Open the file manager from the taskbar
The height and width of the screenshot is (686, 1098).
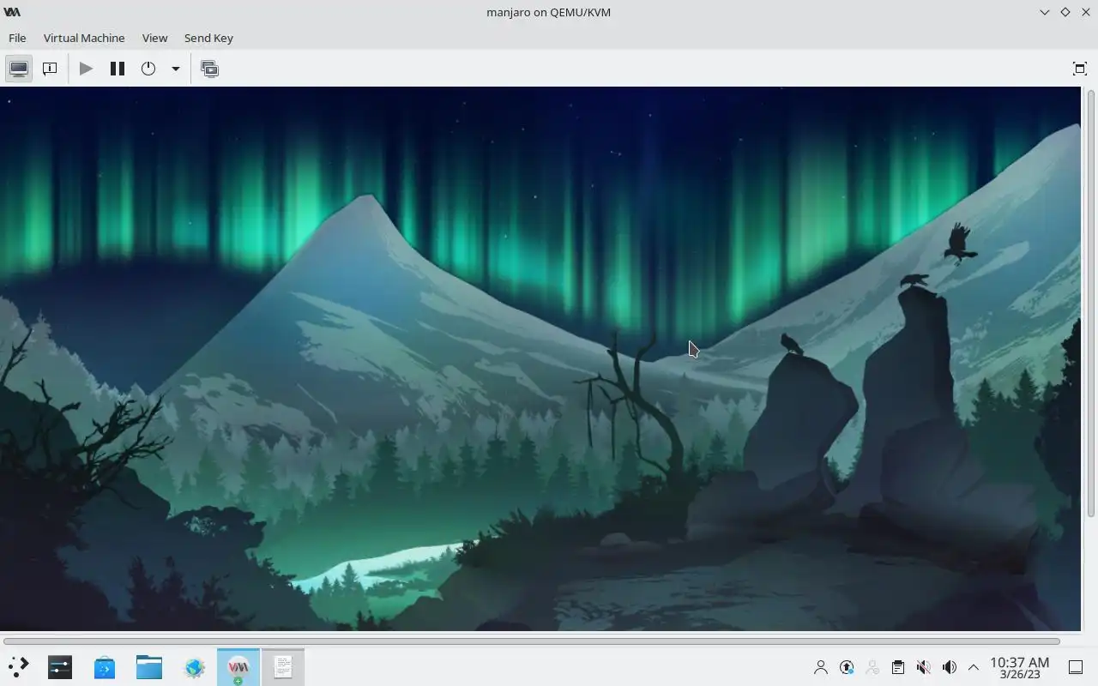(x=149, y=666)
